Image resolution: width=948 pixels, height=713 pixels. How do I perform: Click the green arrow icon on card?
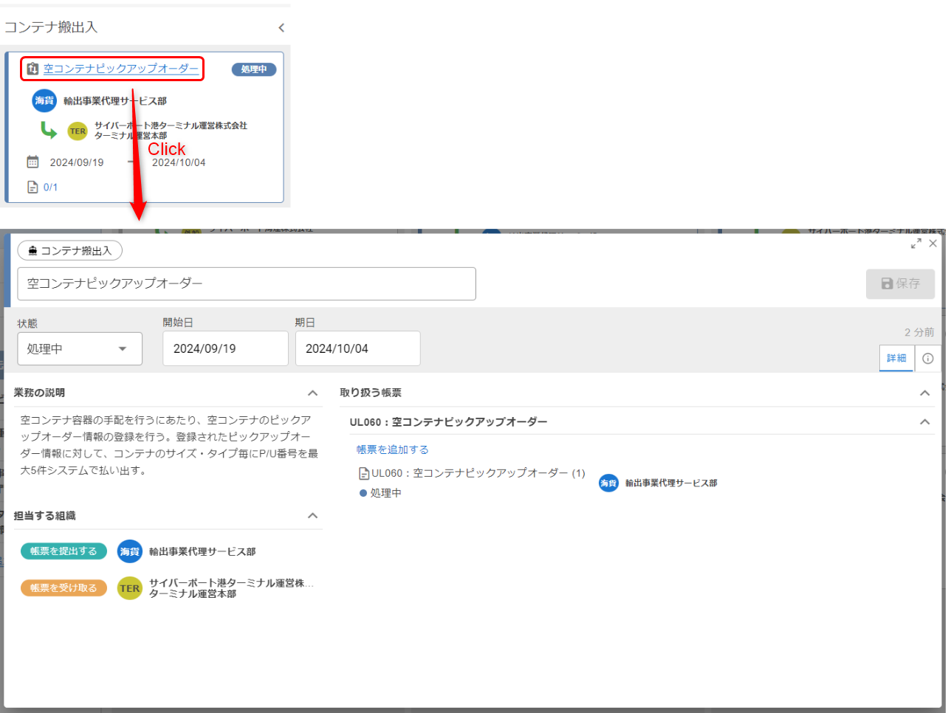[x=48, y=131]
